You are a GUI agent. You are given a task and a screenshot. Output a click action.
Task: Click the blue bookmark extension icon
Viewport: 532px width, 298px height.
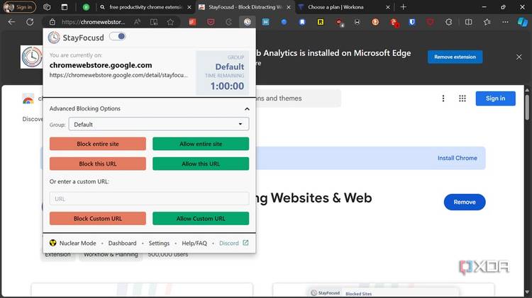point(302,22)
